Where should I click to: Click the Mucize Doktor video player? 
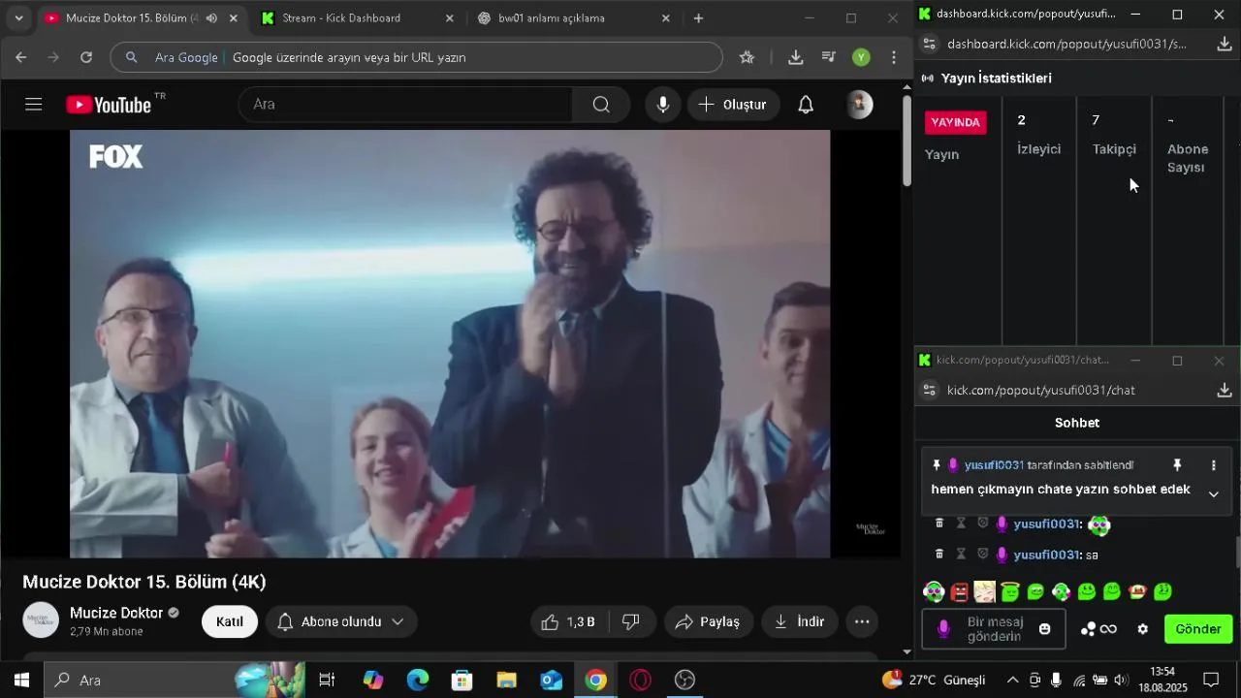click(450, 344)
